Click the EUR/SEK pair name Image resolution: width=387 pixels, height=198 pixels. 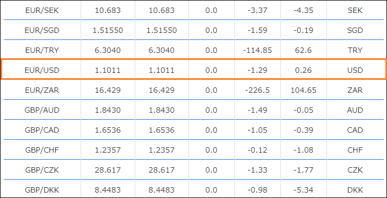[x=42, y=11]
